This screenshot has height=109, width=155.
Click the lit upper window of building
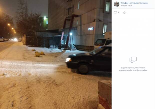point(107,6)
